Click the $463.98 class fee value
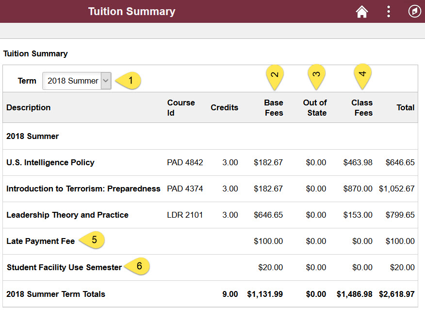The width and height of the screenshot is (425, 310). click(358, 162)
